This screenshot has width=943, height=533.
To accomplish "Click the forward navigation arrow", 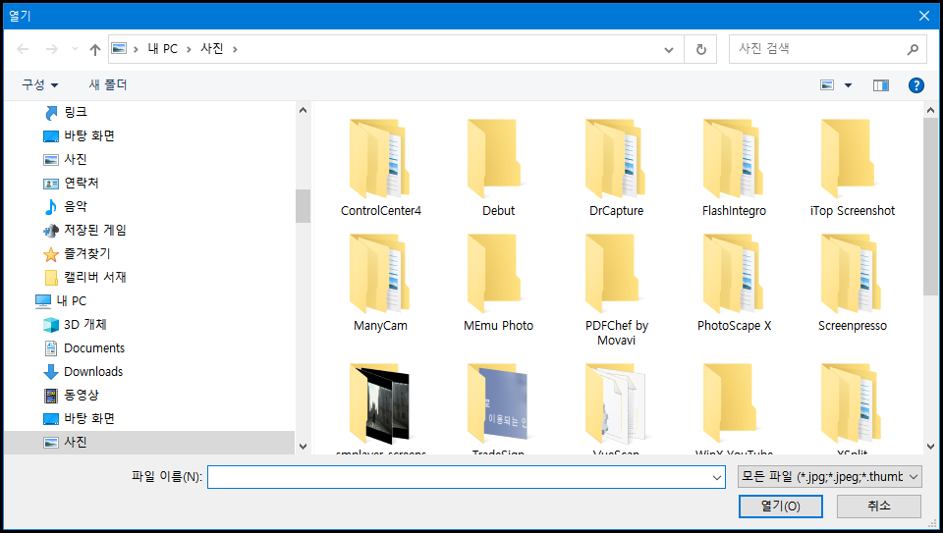I will [x=52, y=49].
